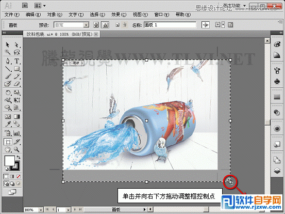Open the 对象(O) menu
285x214 pixels.
(x=55, y=14)
